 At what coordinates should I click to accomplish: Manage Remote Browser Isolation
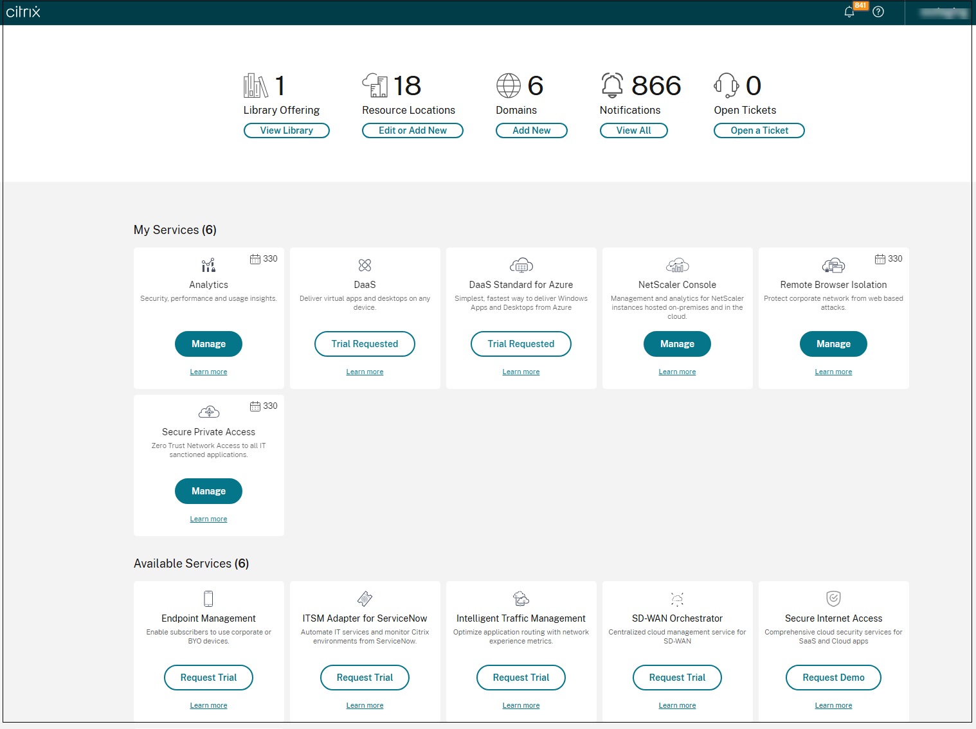[833, 344]
